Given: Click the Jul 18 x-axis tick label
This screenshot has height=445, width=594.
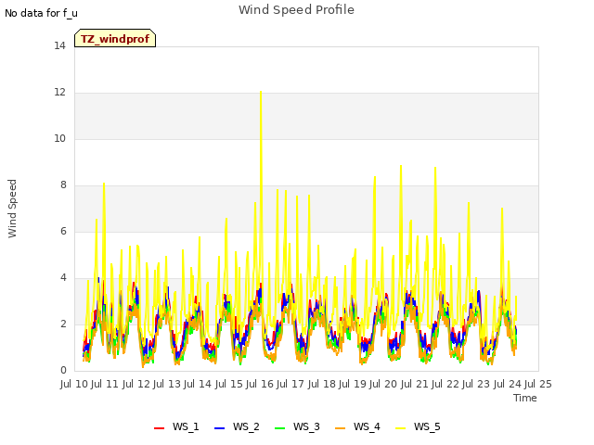Looking at the screenshot, I should (322, 384).
